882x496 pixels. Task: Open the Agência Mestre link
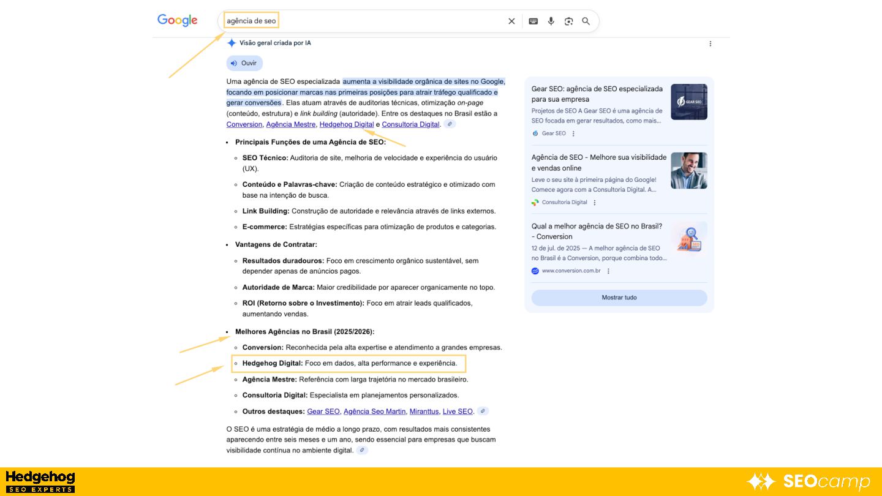coord(291,124)
